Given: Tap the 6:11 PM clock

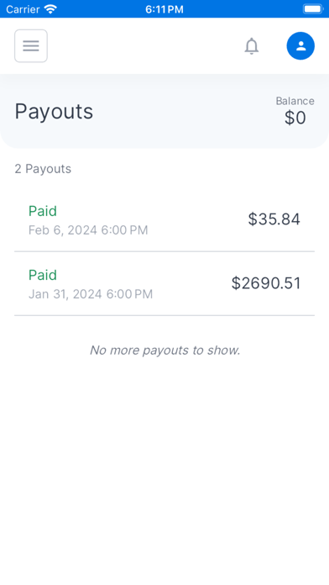Looking at the screenshot, I should [x=164, y=9].
